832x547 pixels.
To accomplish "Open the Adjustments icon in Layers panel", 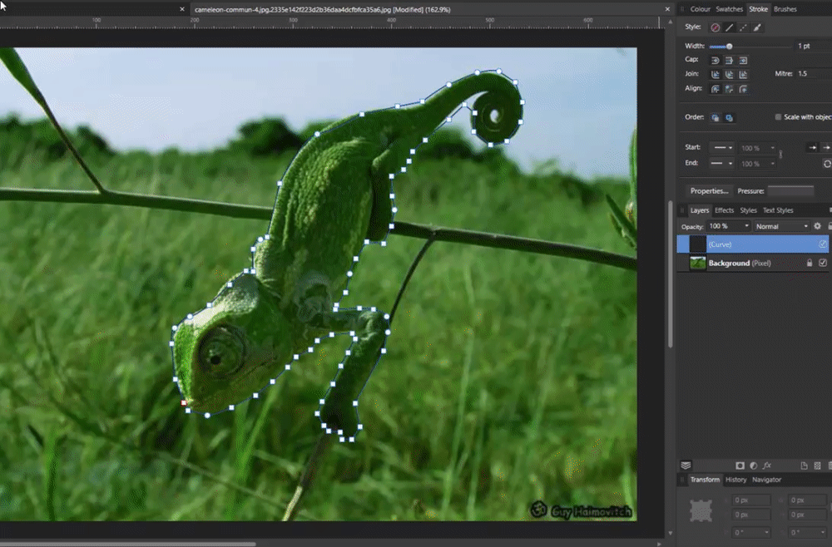I will [x=753, y=466].
